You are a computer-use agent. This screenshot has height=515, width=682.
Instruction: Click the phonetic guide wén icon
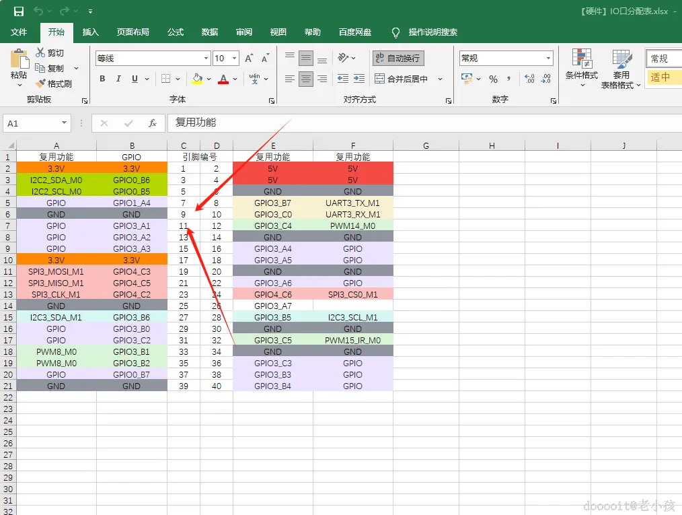tap(254, 79)
